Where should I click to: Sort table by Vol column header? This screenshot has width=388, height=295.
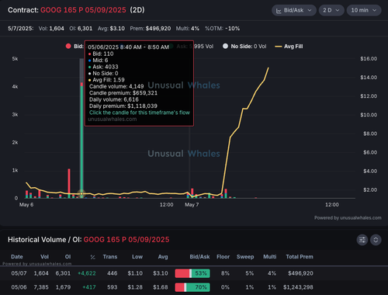pos(44,257)
